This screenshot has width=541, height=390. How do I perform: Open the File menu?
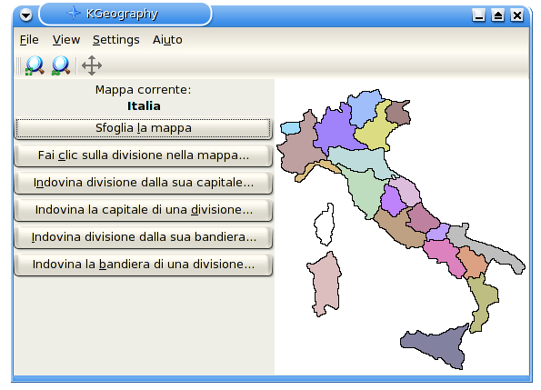point(29,40)
